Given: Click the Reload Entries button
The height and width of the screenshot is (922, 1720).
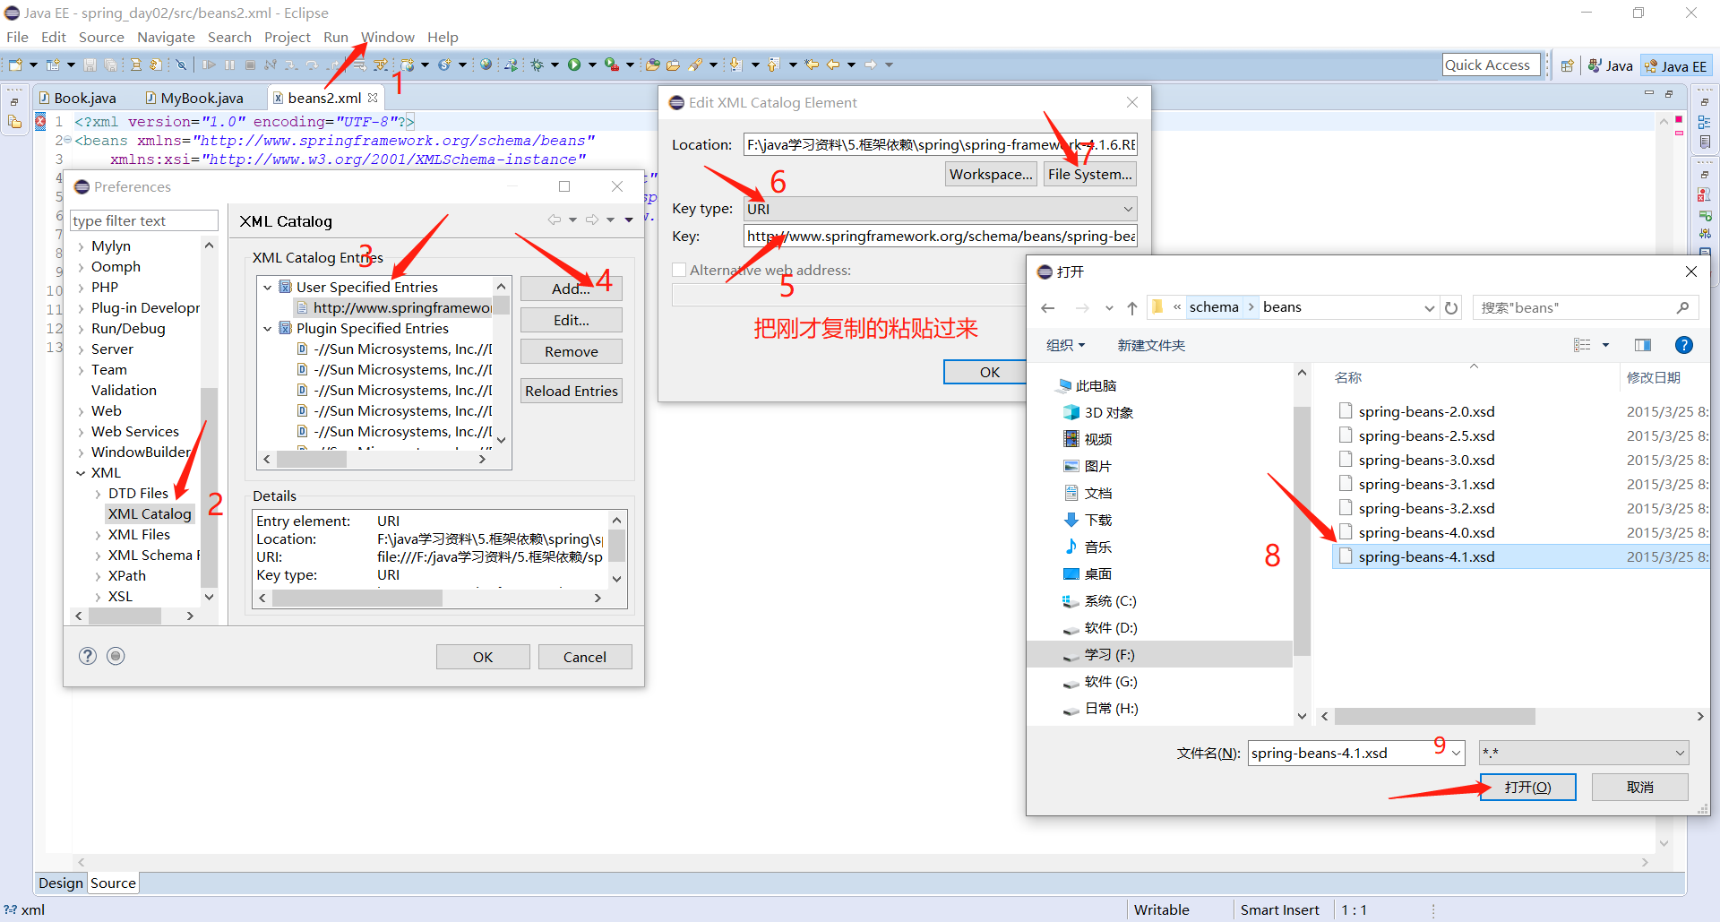Looking at the screenshot, I should [571, 390].
